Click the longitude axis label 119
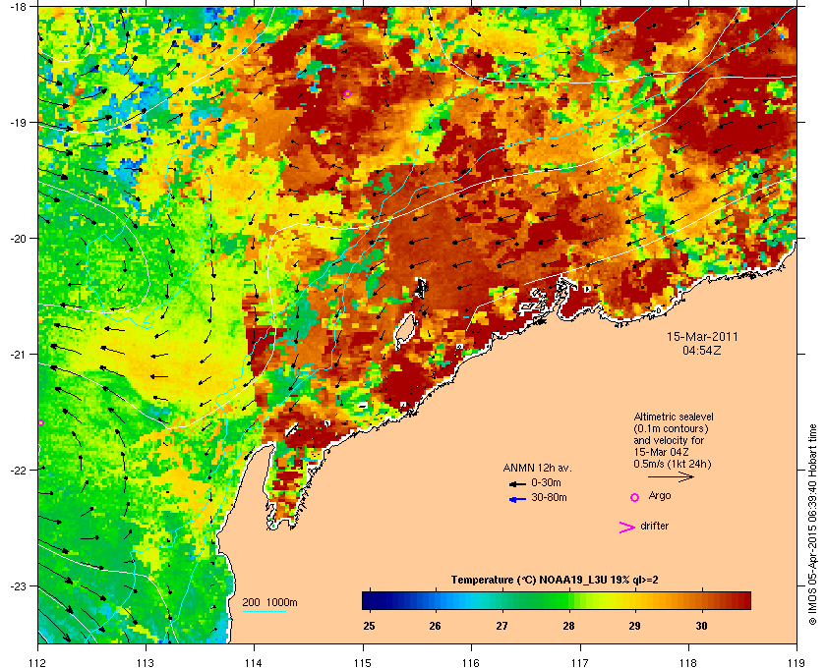 [797, 663]
